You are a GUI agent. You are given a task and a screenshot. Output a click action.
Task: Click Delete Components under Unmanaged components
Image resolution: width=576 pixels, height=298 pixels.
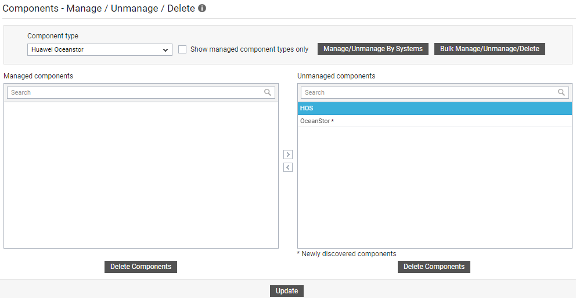pyautogui.click(x=434, y=267)
